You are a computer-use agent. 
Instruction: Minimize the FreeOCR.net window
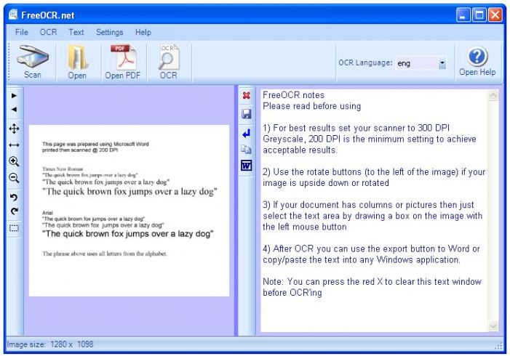(463, 15)
